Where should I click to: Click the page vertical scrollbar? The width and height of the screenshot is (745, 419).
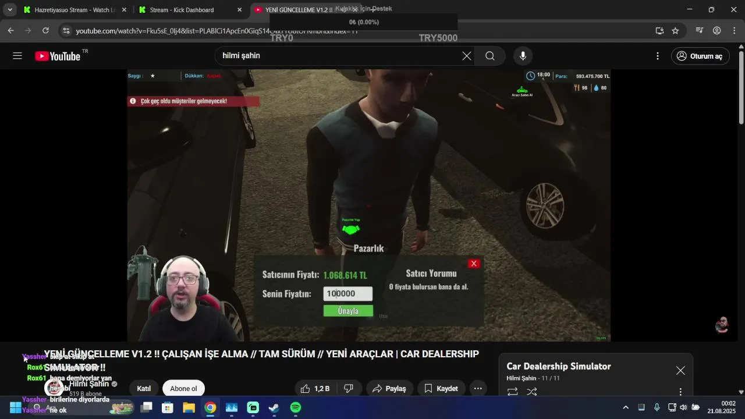741,87
